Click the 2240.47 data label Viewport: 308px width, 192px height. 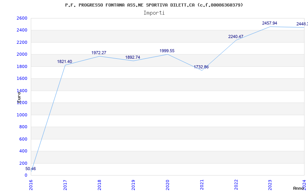[236, 36]
